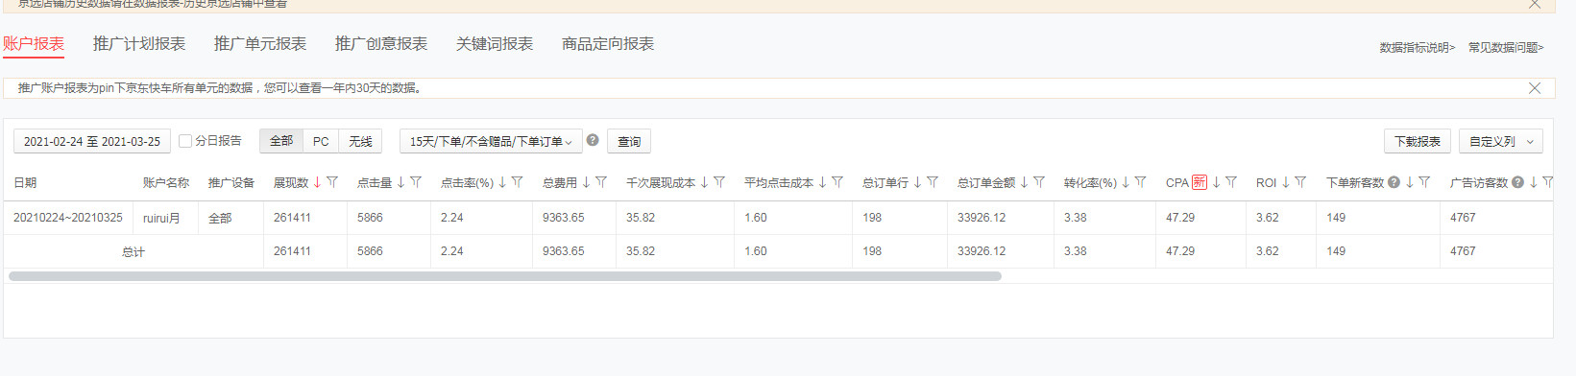
Task: Sort the 千次展现成本 column
Action: tap(704, 182)
